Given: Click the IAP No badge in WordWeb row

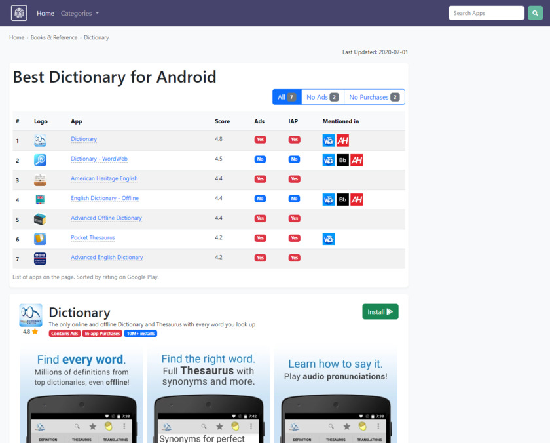Looking at the screenshot, I should (294, 159).
